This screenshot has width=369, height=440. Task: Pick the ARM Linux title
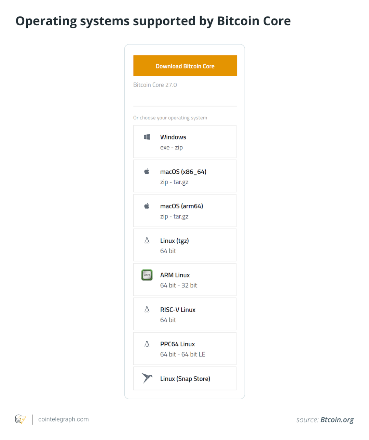pyautogui.click(x=175, y=275)
